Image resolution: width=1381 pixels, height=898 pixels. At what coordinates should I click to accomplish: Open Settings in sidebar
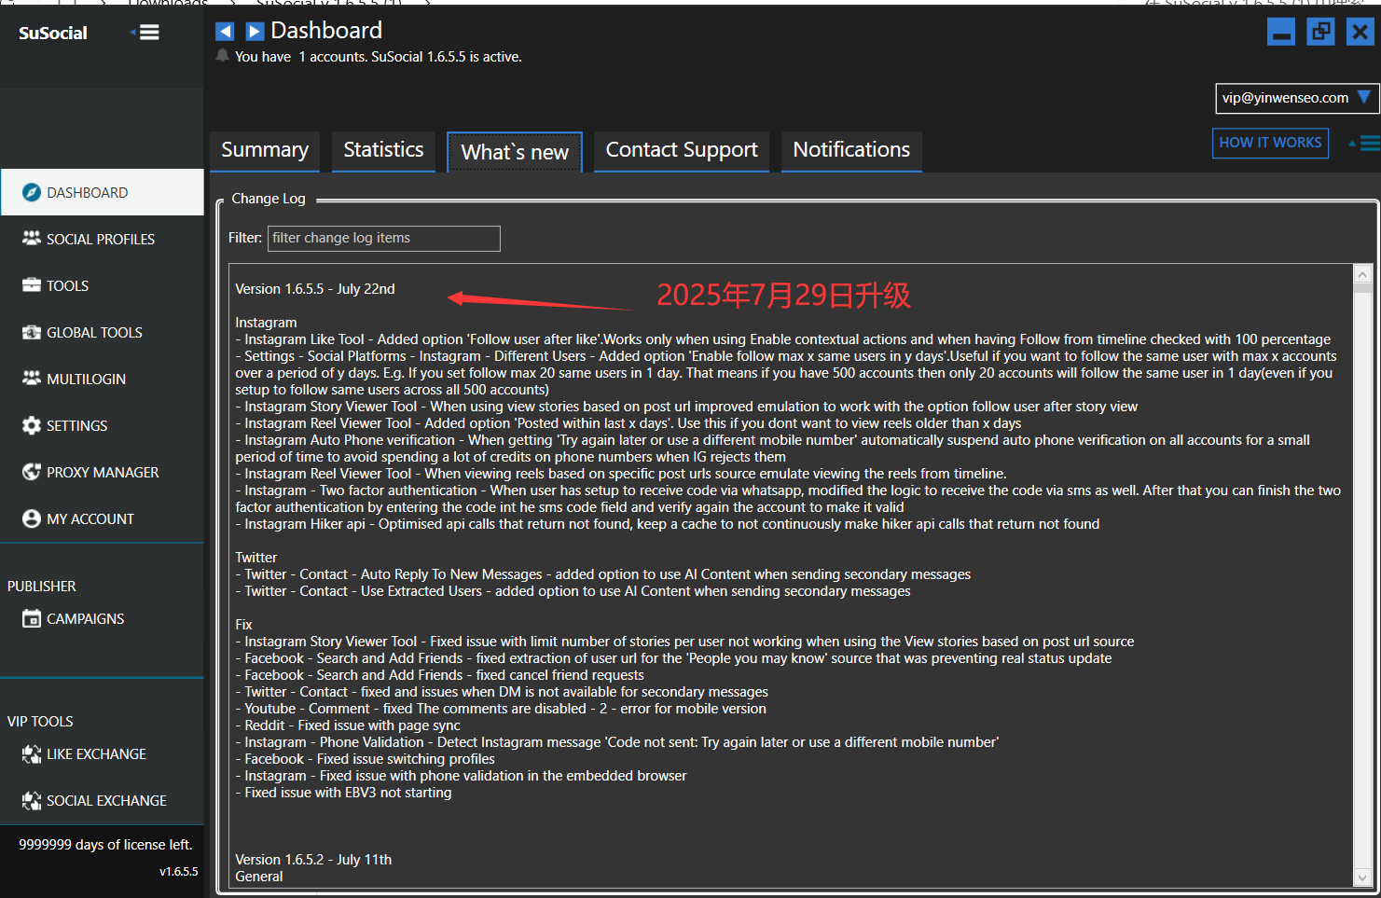[102, 425]
